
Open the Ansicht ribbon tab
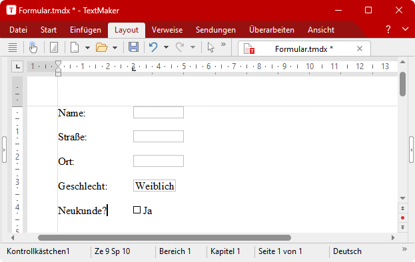pos(321,30)
